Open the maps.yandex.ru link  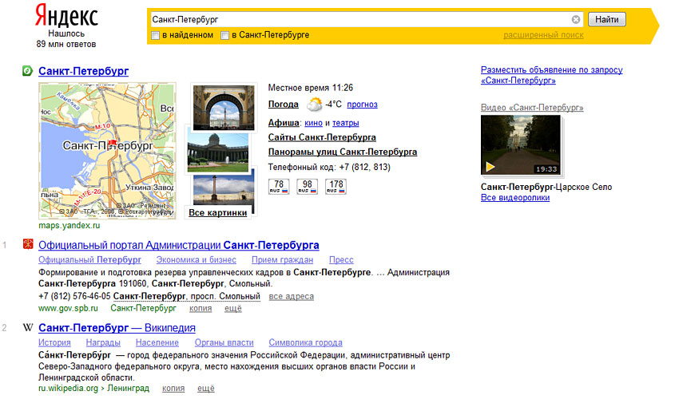coord(69,225)
